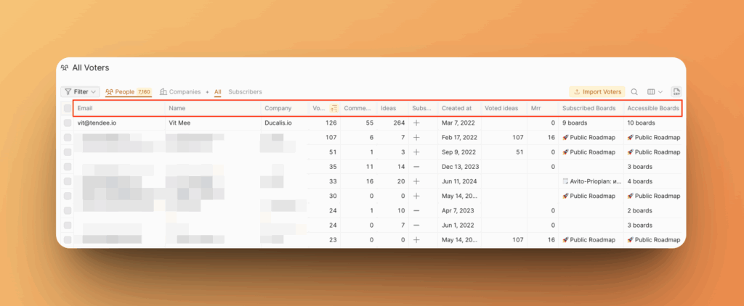The height and width of the screenshot is (306, 744).
Task: Click the minus icon in the Apr 7, 2023 row
Action: (x=416, y=211)
